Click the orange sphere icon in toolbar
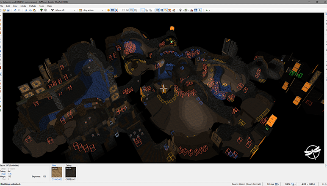 pyautogui.click(x=108, y=10)
